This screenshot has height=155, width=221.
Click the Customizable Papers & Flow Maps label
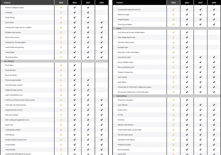(x=130, y=130)
